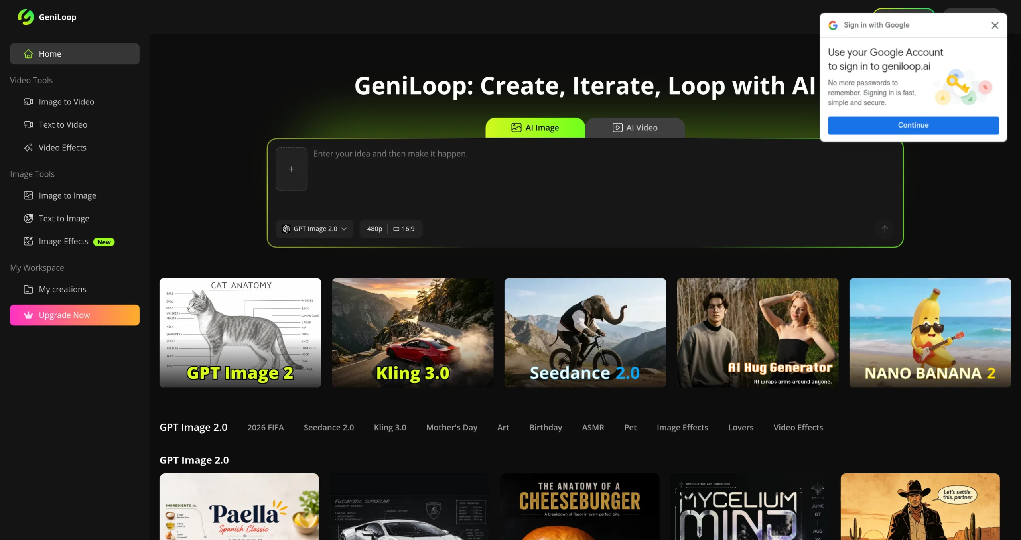Open the 480p resolution selector

tap(374, 229)
